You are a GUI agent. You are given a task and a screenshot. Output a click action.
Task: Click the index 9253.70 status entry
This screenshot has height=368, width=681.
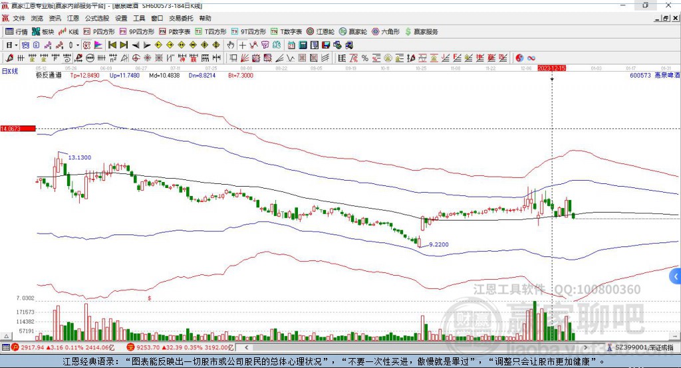(181, 347)
